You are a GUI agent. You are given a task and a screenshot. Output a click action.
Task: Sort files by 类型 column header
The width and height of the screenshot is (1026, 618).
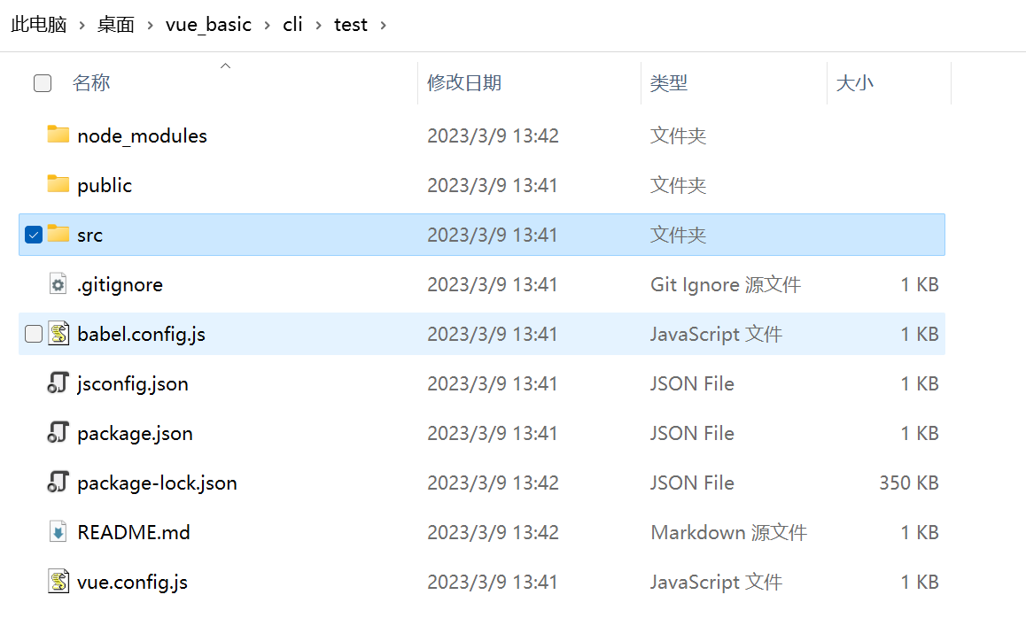[x=669, y=83]
